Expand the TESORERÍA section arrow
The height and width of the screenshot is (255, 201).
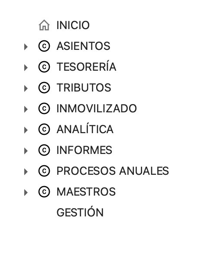[26, 68]
